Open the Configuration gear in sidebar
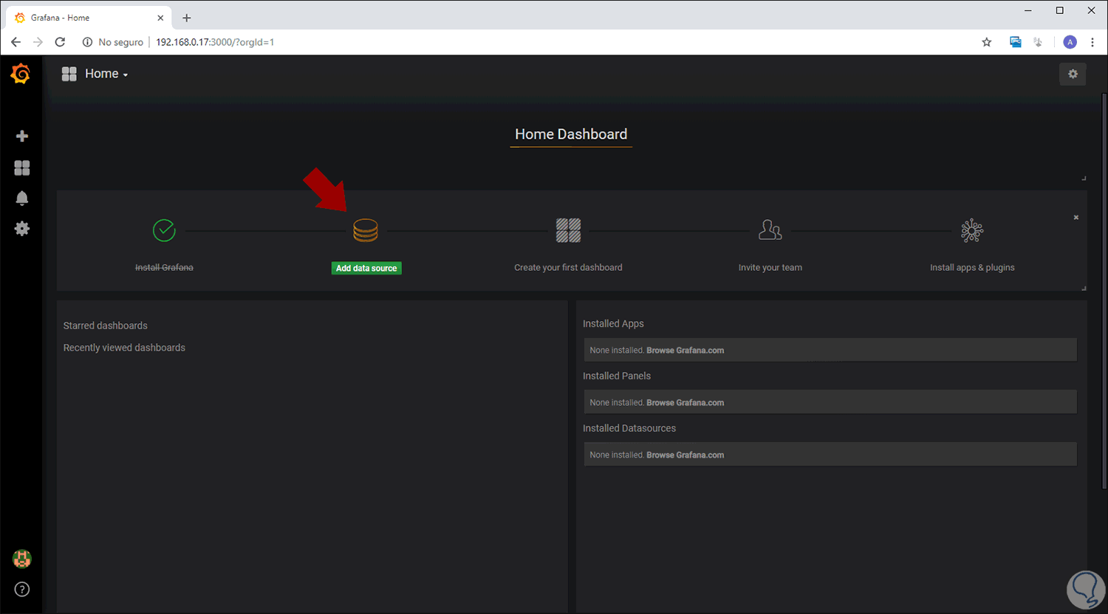 (22, 229)
